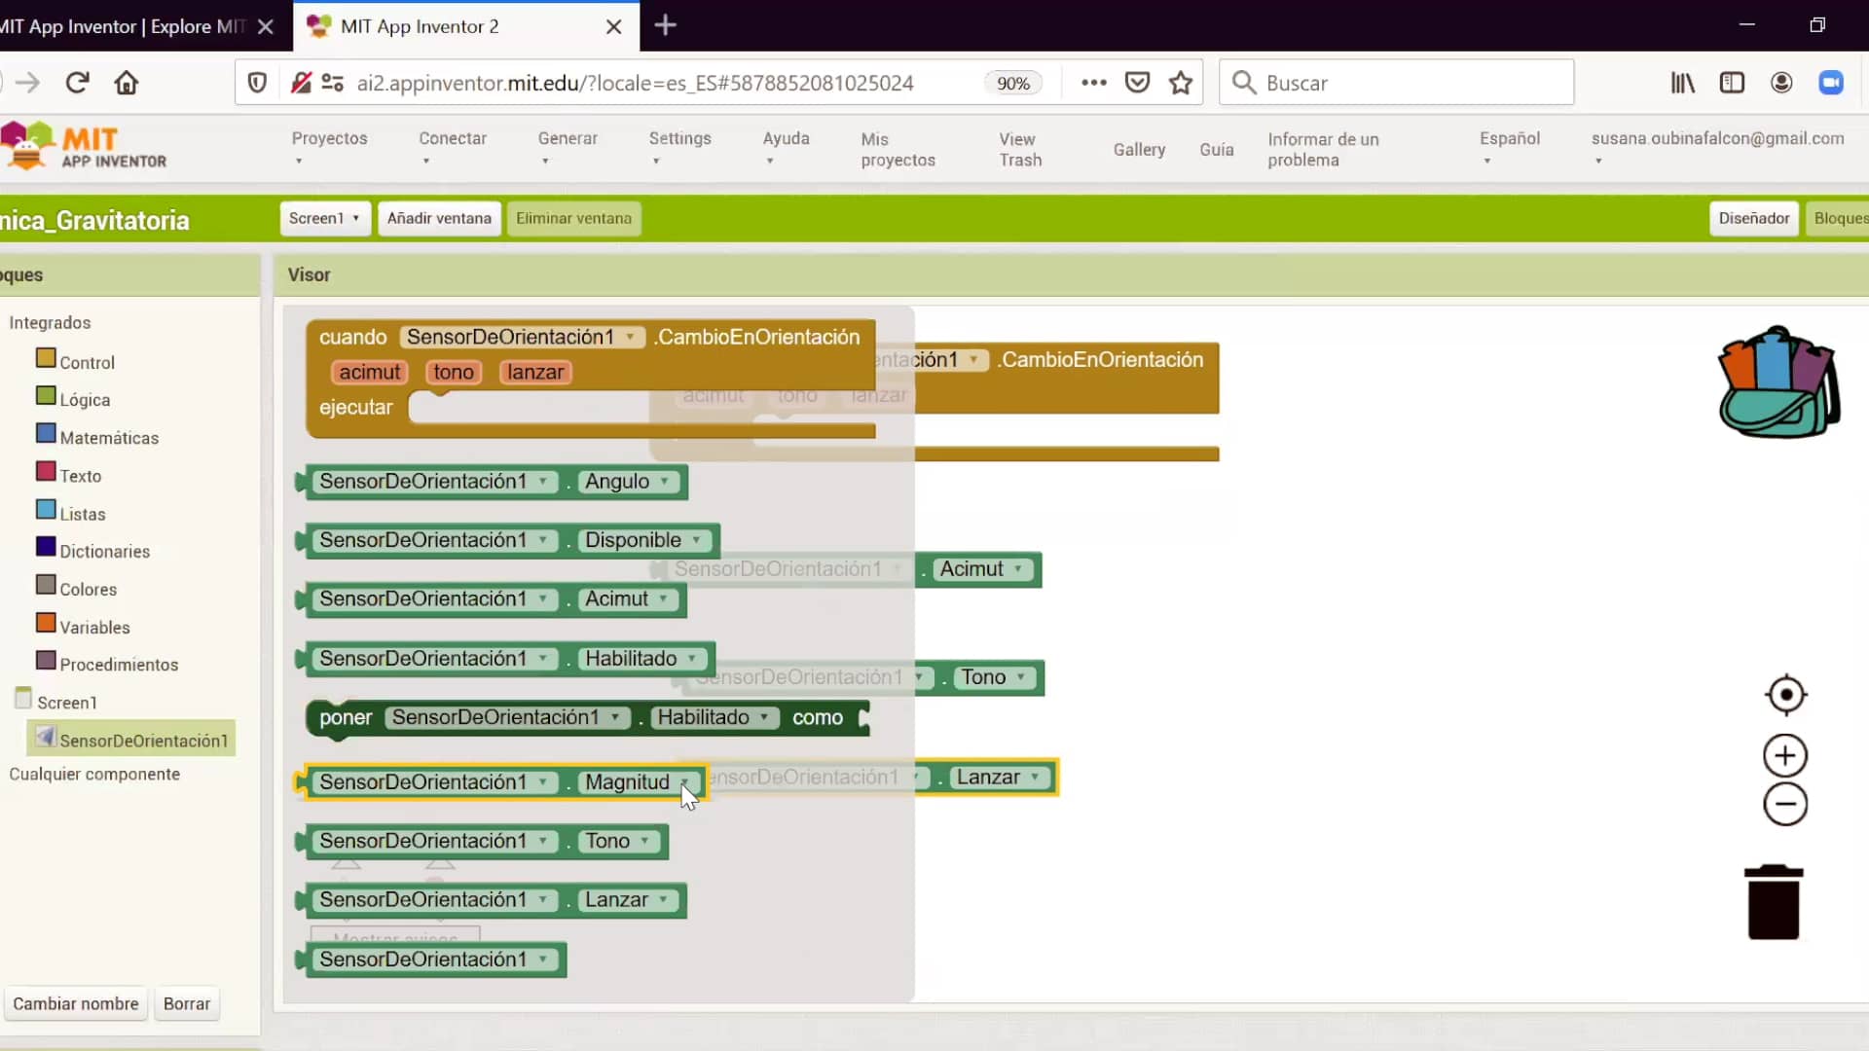This screenshot has height=1051, width=1869.
Task: Click the center workspace target icon
Action: [x=1785, y=695]
